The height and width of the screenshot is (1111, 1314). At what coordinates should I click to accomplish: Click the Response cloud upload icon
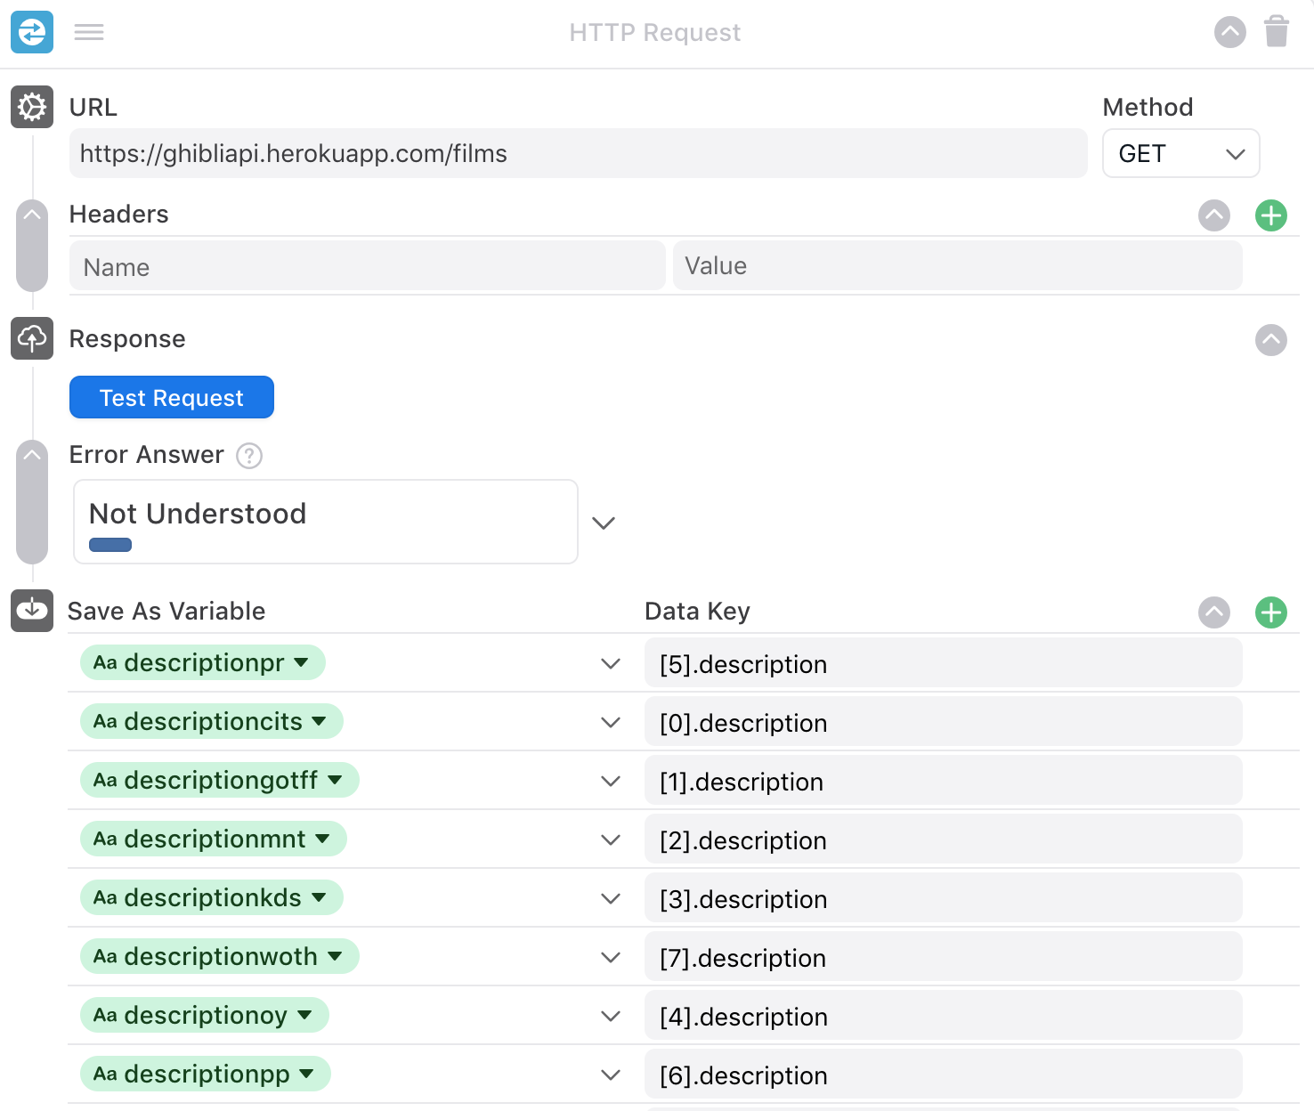tap(32, 339)
